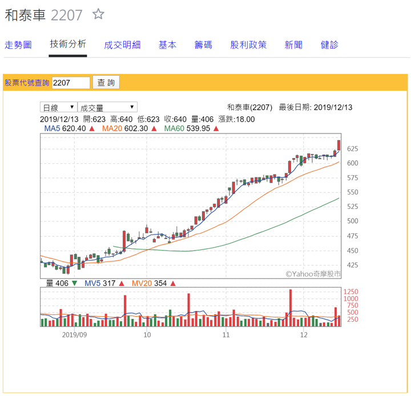Click the 625 price axis label
411x396 pixels.
(353, 149)
